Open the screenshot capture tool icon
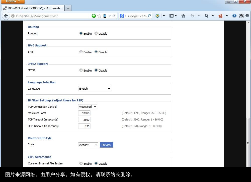 click(x=206, y=16)
